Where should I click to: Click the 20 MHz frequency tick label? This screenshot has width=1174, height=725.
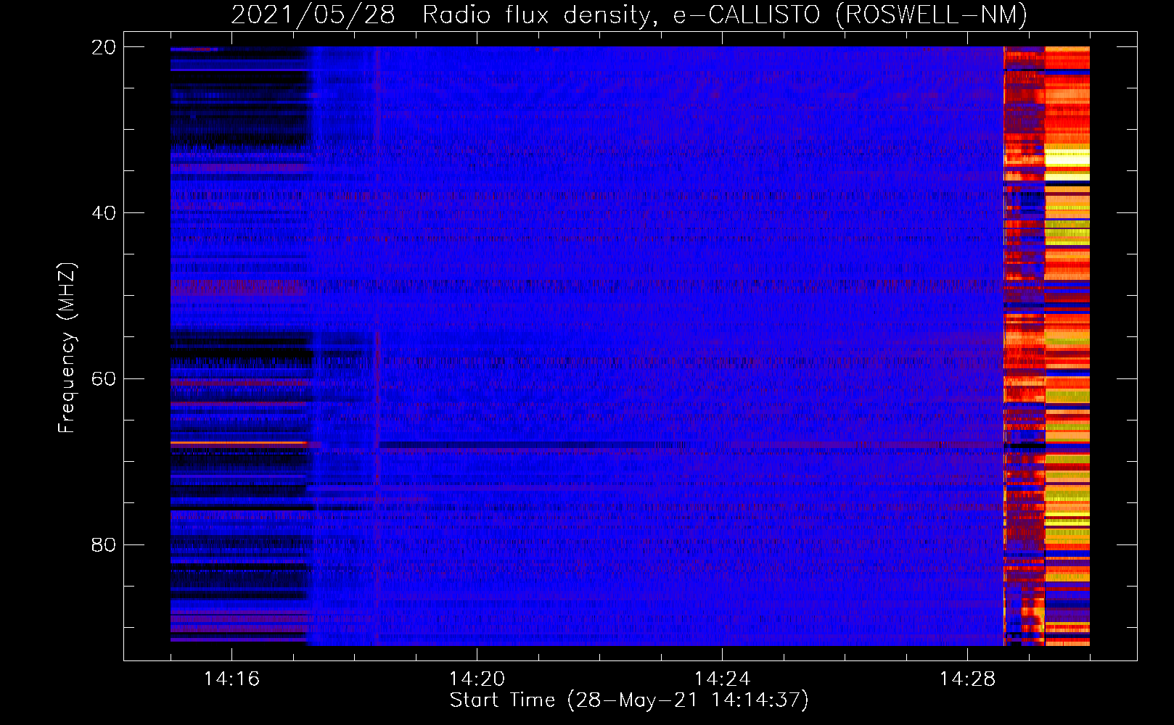click(x=104, y=47)
